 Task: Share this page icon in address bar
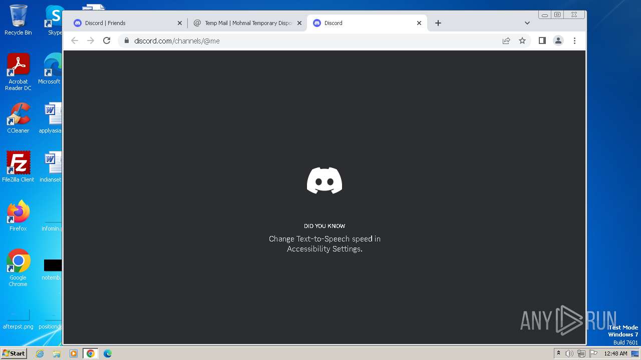(x=506, y=40)
